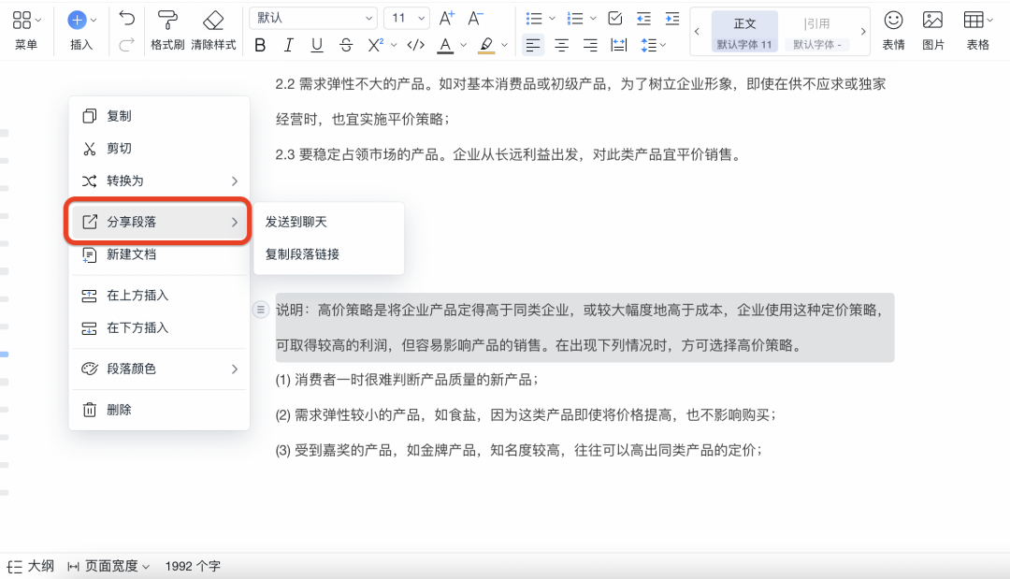This screenshot has width=1010, height=579.
Task: Click the decrease indent icon
Action: (x=642, y=18)
